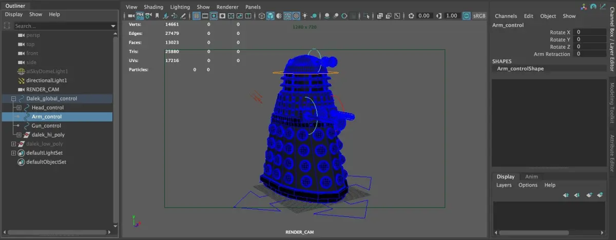Toggle the Resolution Gate icon
The height and width of the screenshot is (240, 616).
pyautogui.click(x=214, y=16)
